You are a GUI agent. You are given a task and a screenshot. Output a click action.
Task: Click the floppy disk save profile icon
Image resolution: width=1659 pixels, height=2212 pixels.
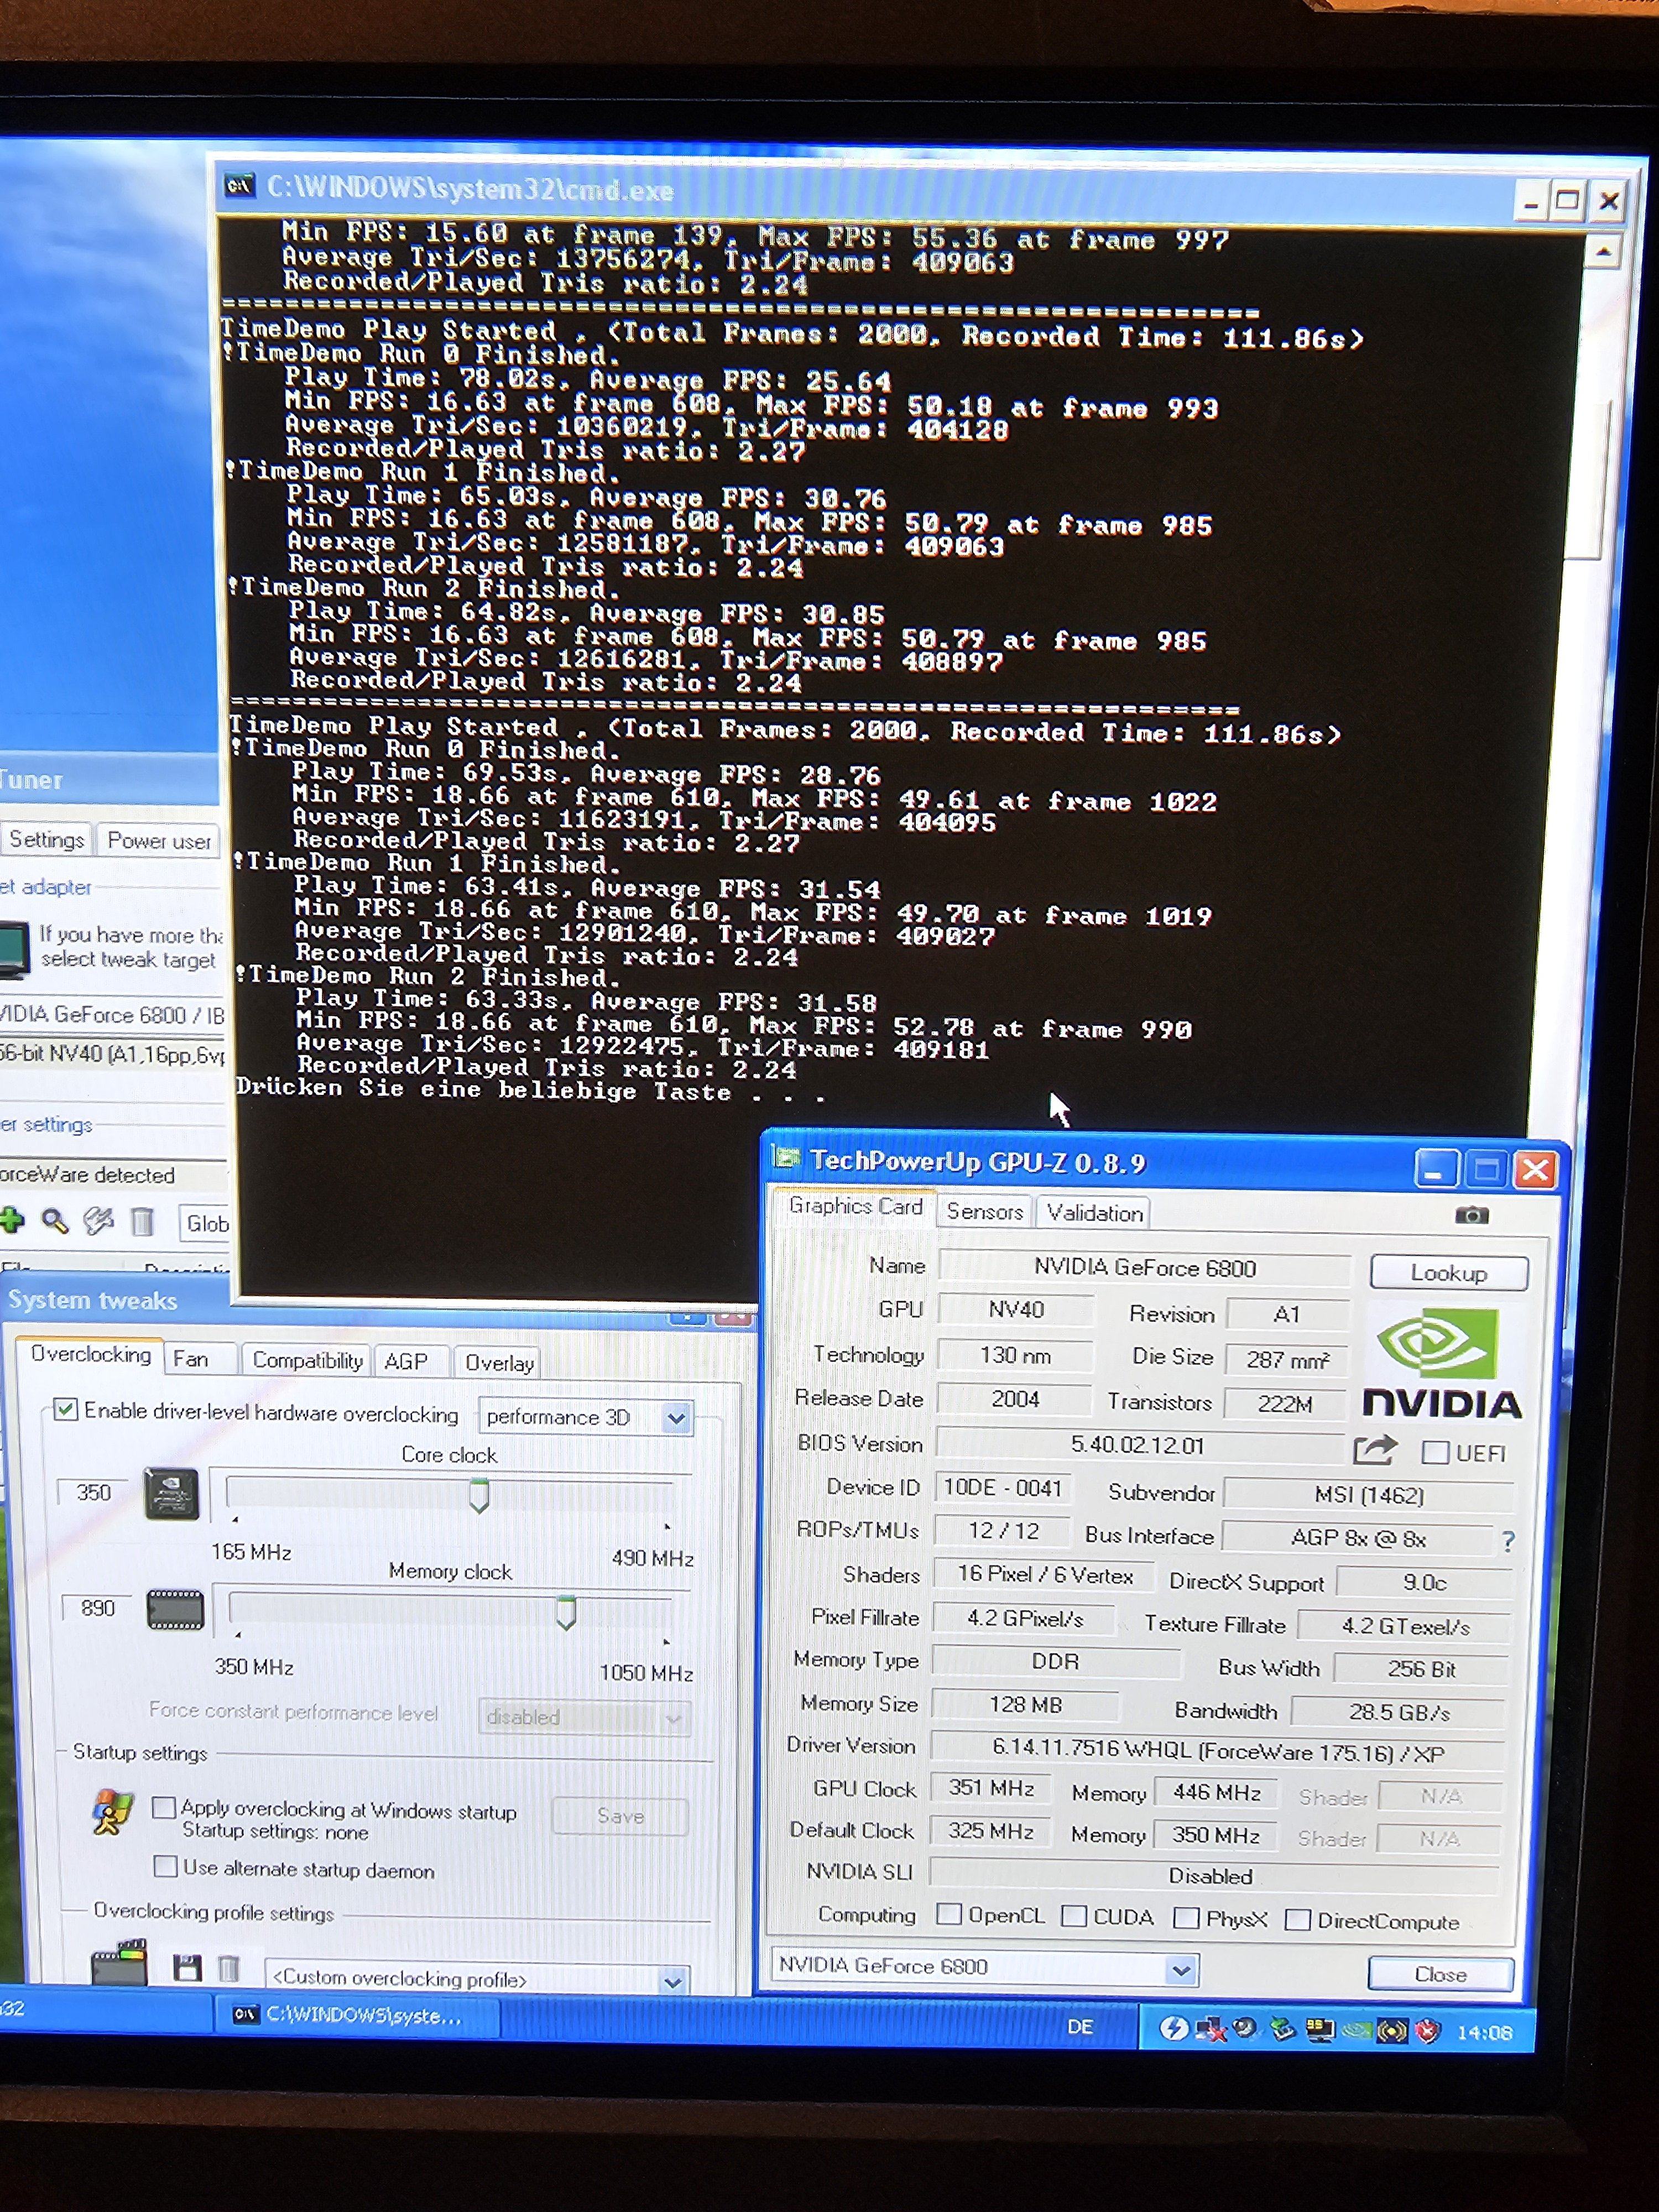[186, 1968]
